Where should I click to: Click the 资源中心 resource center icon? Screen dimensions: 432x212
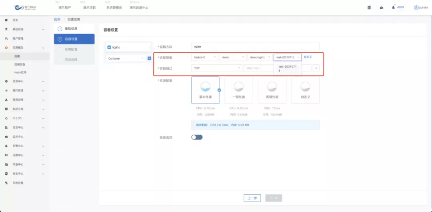point(6,81)
